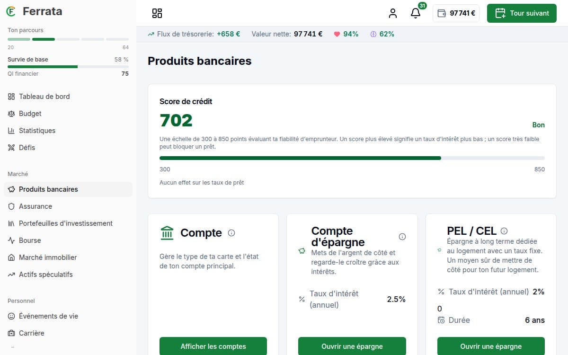Click the credit score progress bar
Screen dimensions: 568x355
pyautogui.click(x=352, y=158)
